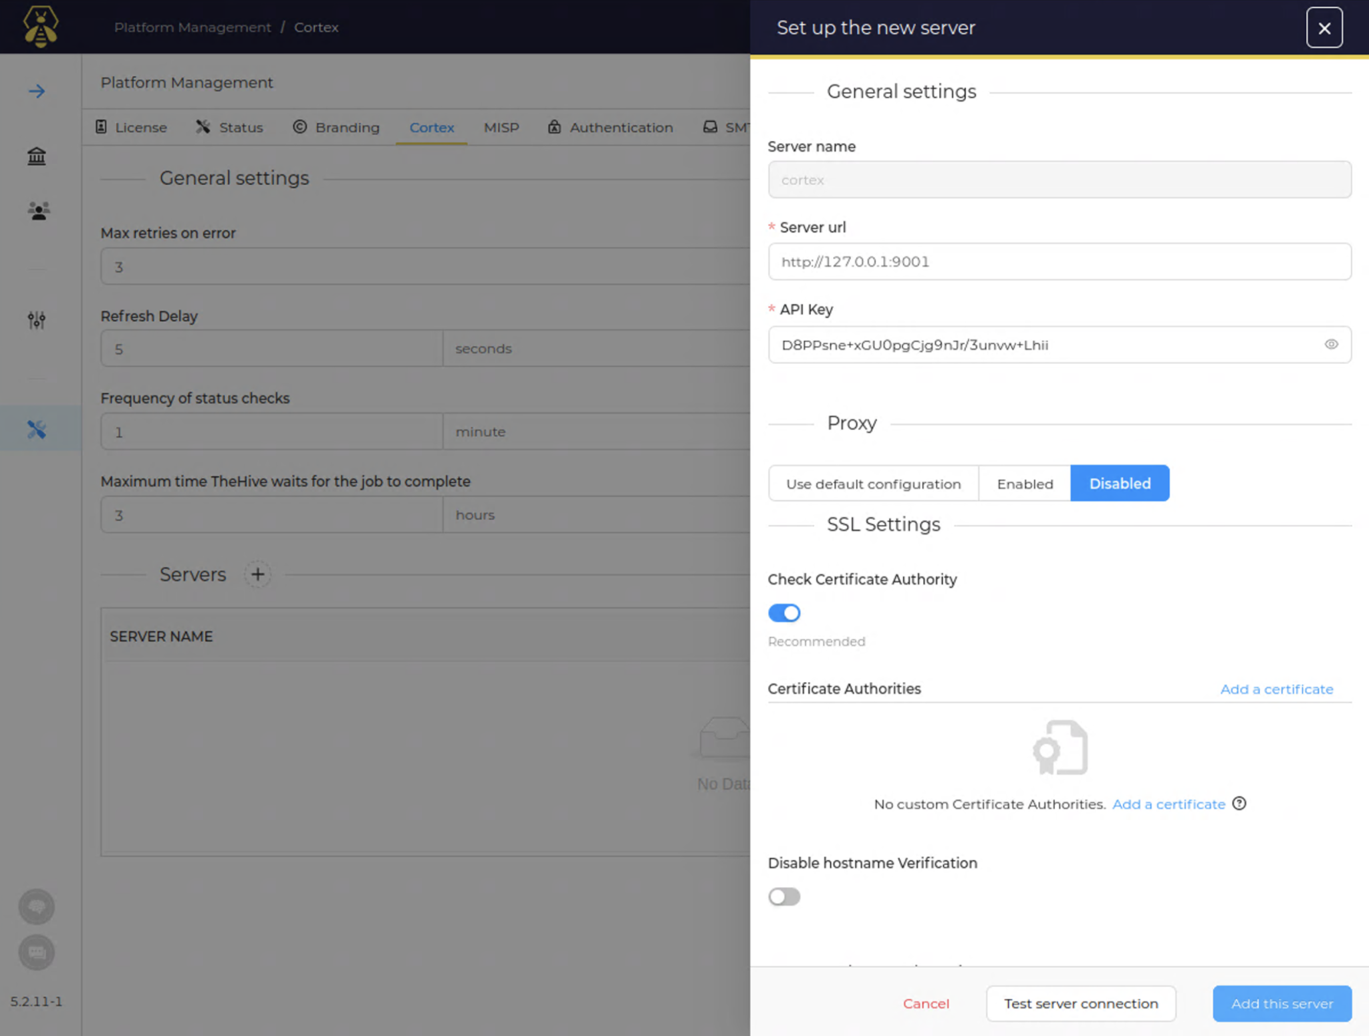Select the Users icon in the sidebar
This screenshot has width=1369, height=1036.
tap(36, 211)
